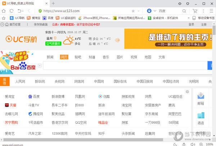Click the green 空气质量优 badge

point(53,44)
